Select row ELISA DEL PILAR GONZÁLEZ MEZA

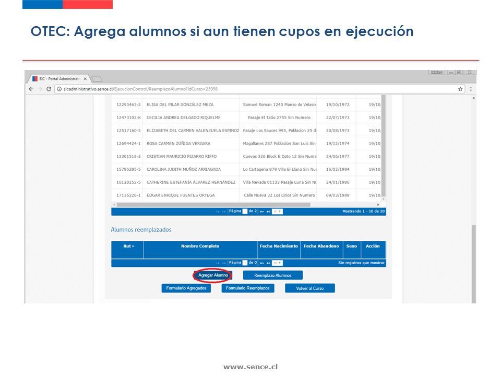(x=246, y=104)
